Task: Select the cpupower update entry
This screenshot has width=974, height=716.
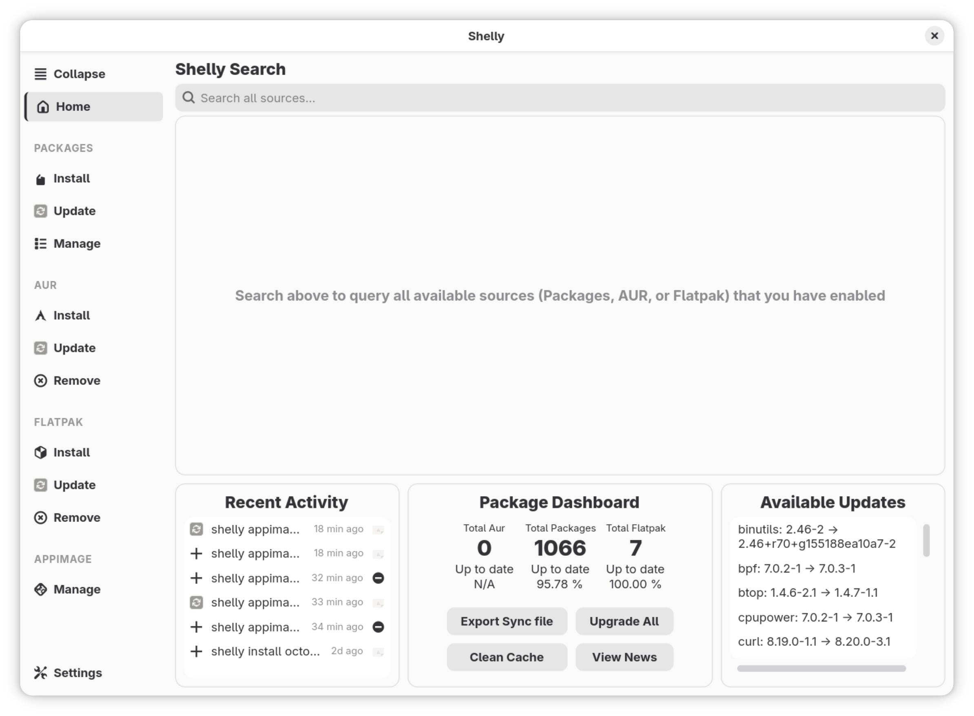Action: 815,618
